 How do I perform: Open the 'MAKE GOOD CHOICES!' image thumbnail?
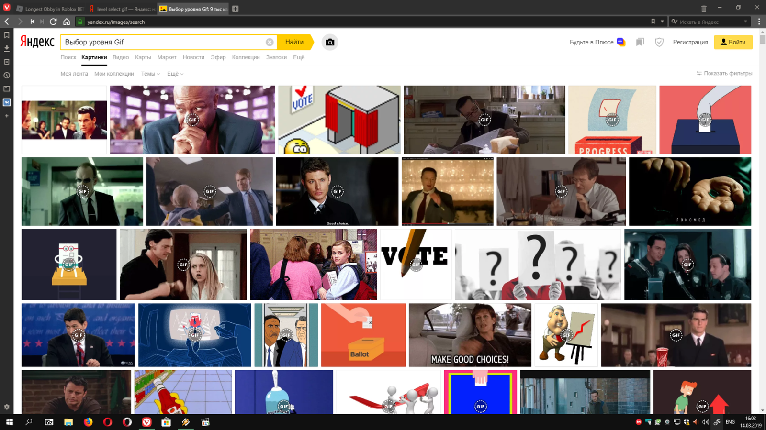(x=470, y=335)
